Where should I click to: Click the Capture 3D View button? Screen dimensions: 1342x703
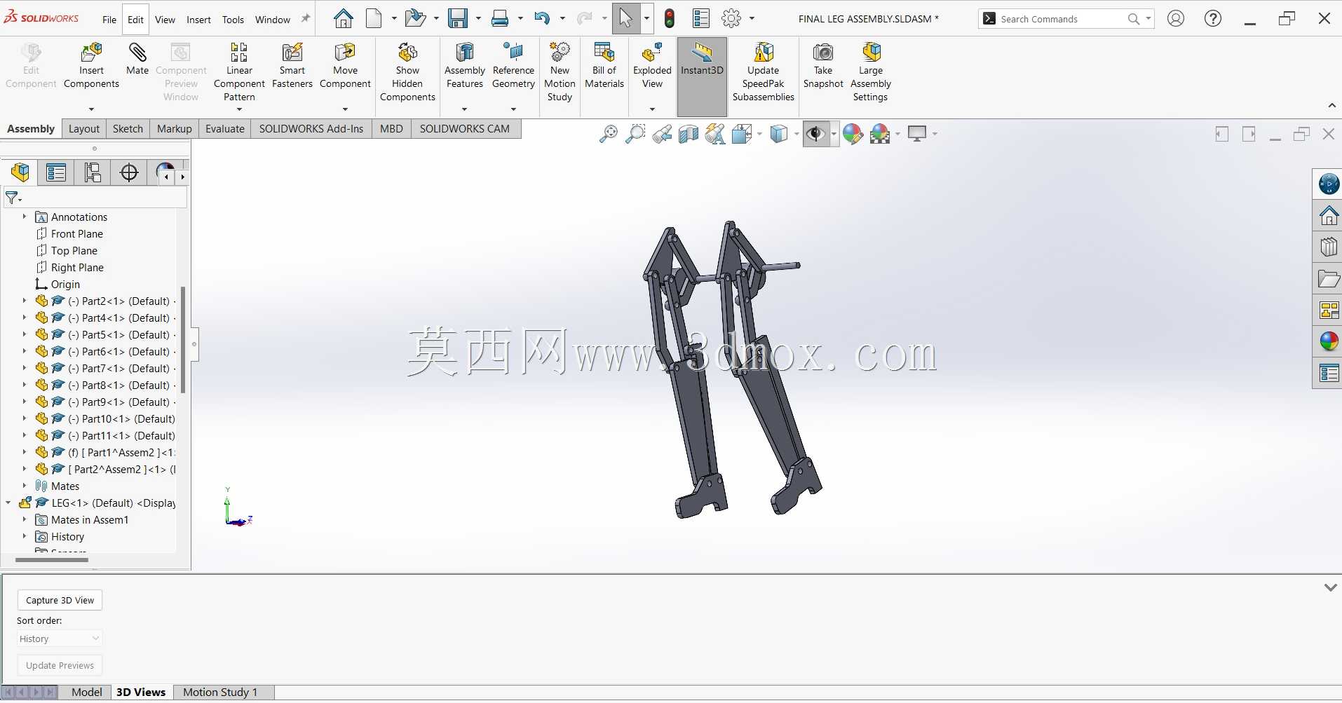tap(60, 601)
